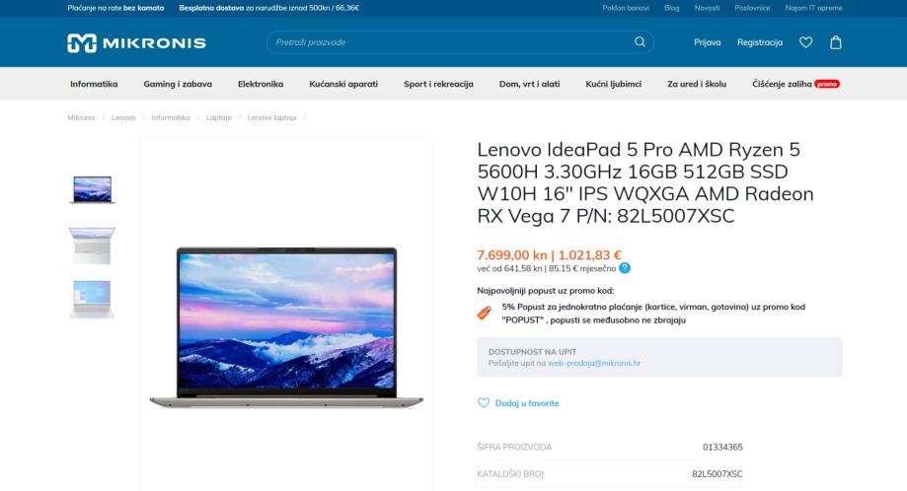Open the Poklon bonovi top link
Viewport: 907px width, 491px height.
[x=626, y=8]
